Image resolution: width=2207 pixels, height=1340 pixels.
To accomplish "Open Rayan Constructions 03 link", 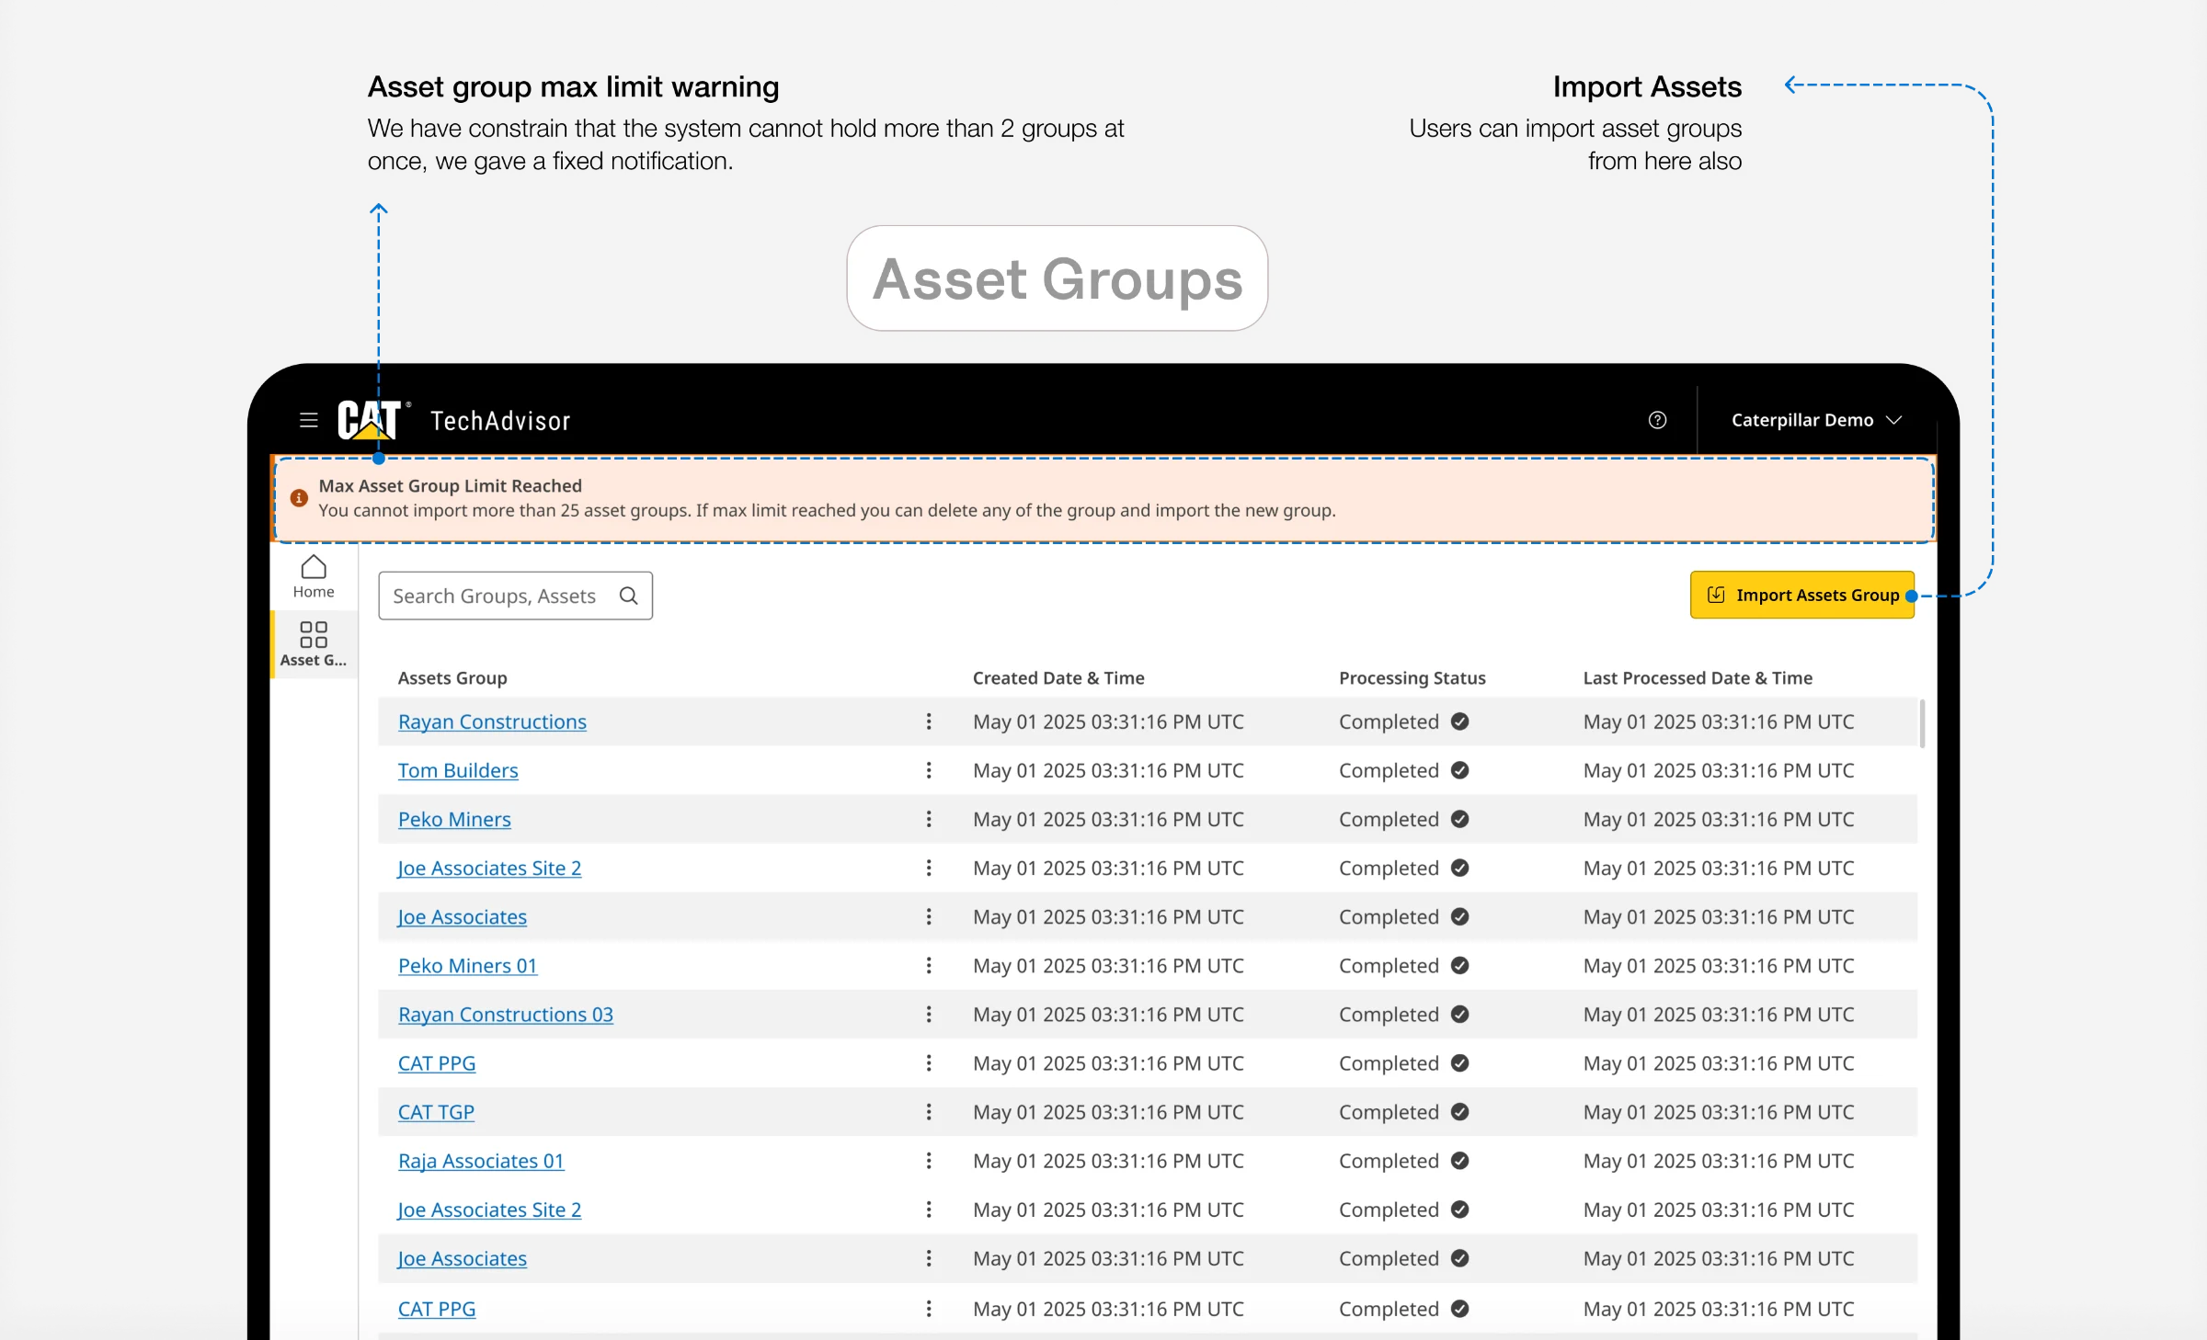I will (506, 1014).
